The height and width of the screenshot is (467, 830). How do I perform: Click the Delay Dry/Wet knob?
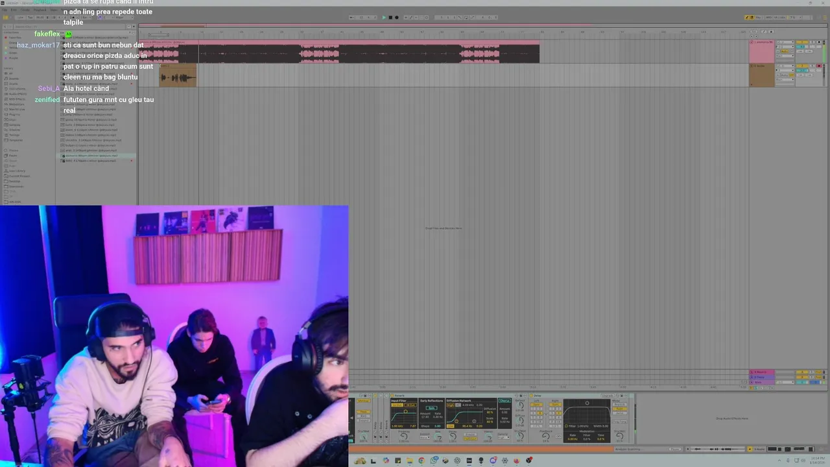point(619,436)
